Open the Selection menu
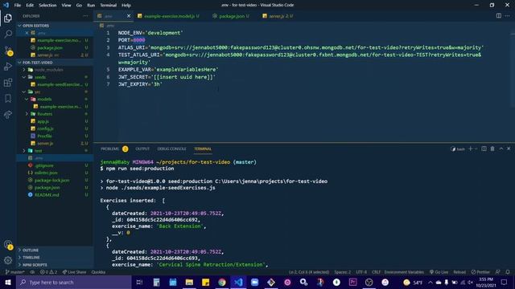This screenshot has height=289, width=515. click(x=47, y=6)
